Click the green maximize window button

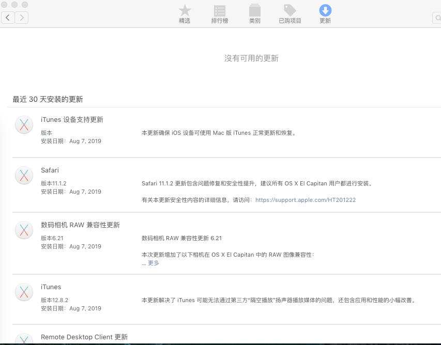pyautogui.click(x=25, y=5)
